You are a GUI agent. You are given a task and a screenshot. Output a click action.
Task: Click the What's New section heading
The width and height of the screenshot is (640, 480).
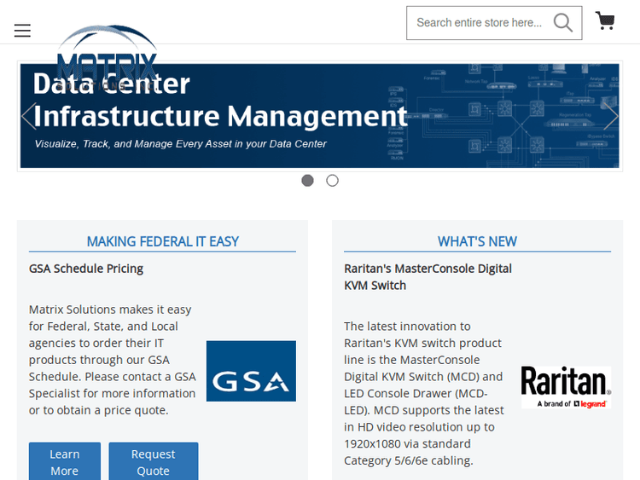coord(477,241)
